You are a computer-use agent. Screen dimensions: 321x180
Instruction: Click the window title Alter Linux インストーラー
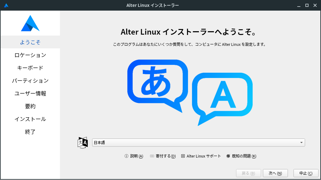click(152, 5)
